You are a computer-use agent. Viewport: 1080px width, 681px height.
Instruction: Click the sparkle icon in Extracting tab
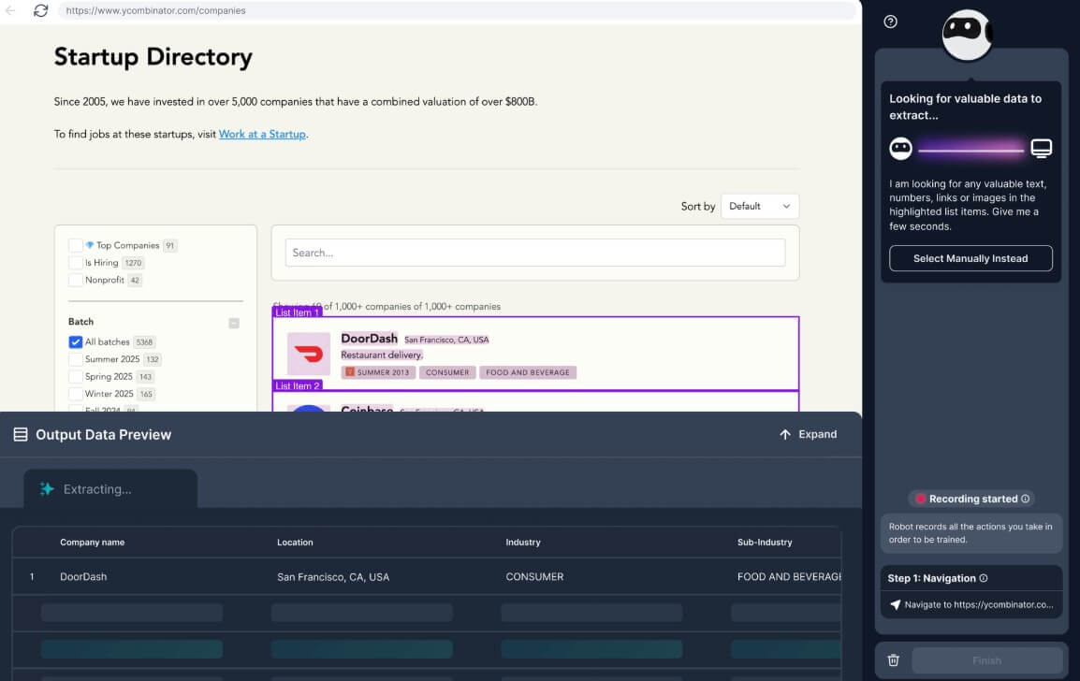coord(47,489)
